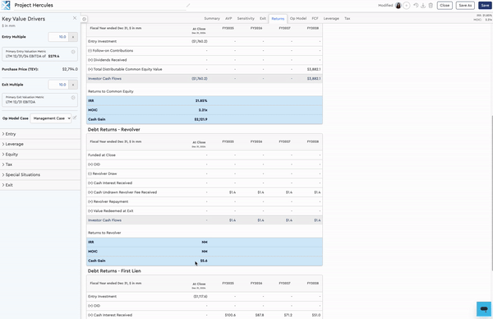Click Total Distributable Common Equity Value row label
Screen dimensions: 493x319
pyautogui.click(x=125, y=69)
